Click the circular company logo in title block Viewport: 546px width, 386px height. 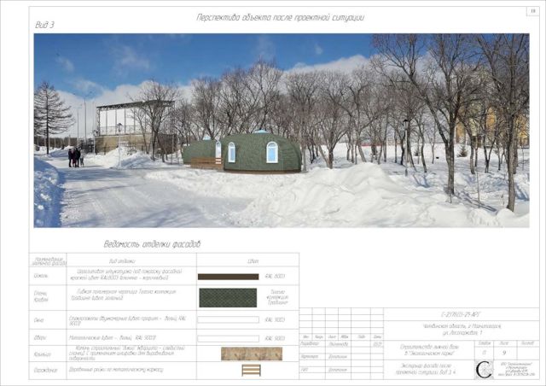484,369
